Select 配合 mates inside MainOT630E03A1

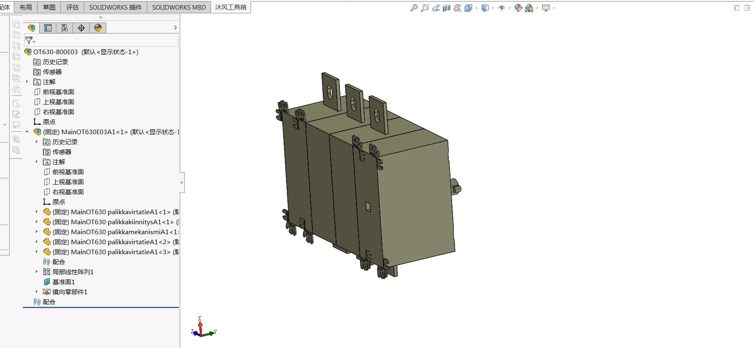click(54, 262)
